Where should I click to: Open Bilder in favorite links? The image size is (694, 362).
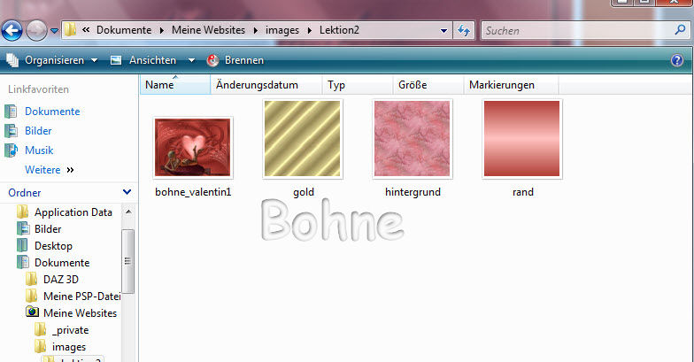coord(39,131)
